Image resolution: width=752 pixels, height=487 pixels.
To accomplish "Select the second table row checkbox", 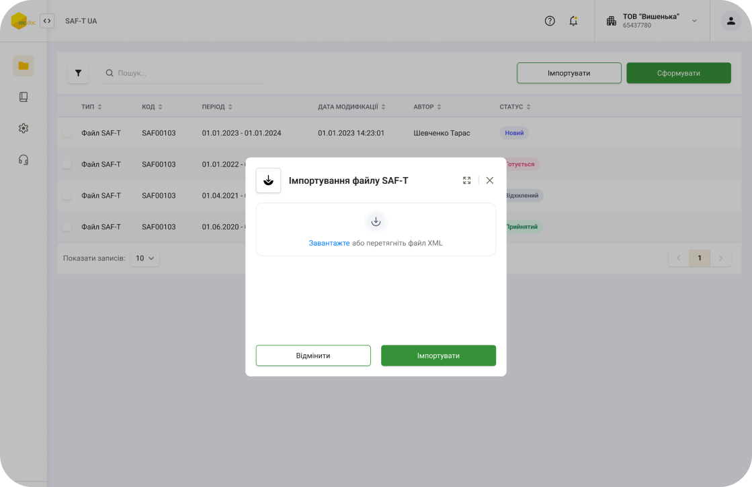I will [x=67, y=164].
